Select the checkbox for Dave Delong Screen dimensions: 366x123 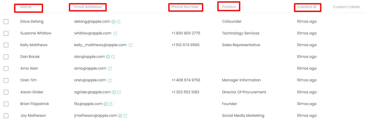click(x=6, y=22)
